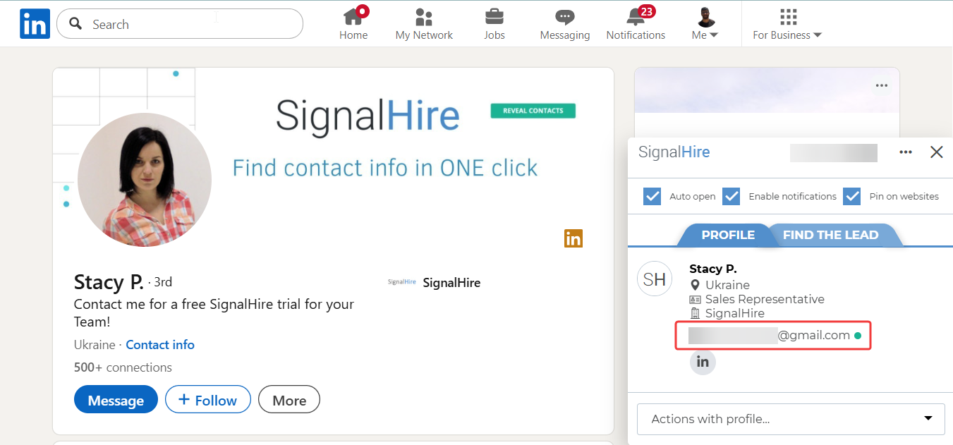Screen dimensions: 953x445
Task: Open the Messaging icon
Action: pos(564,17)
